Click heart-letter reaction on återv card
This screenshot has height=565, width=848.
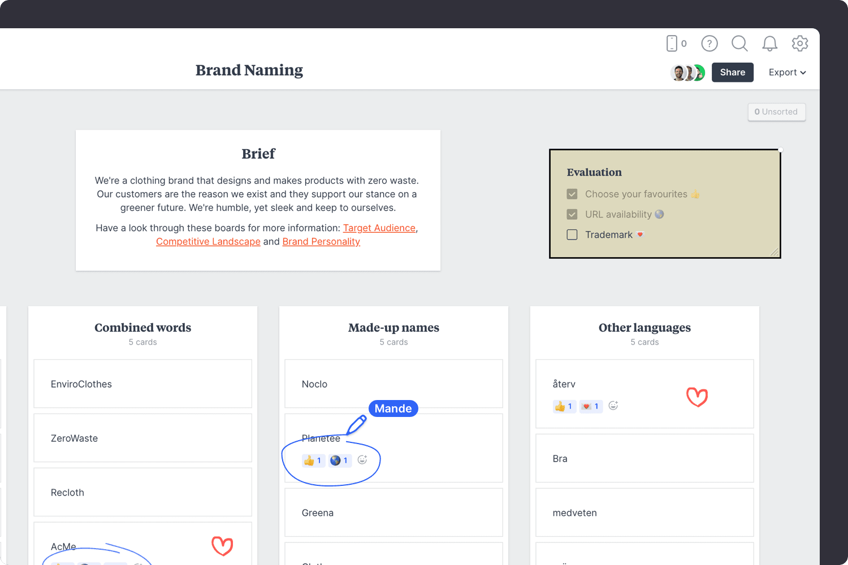[x=591, y=406]
